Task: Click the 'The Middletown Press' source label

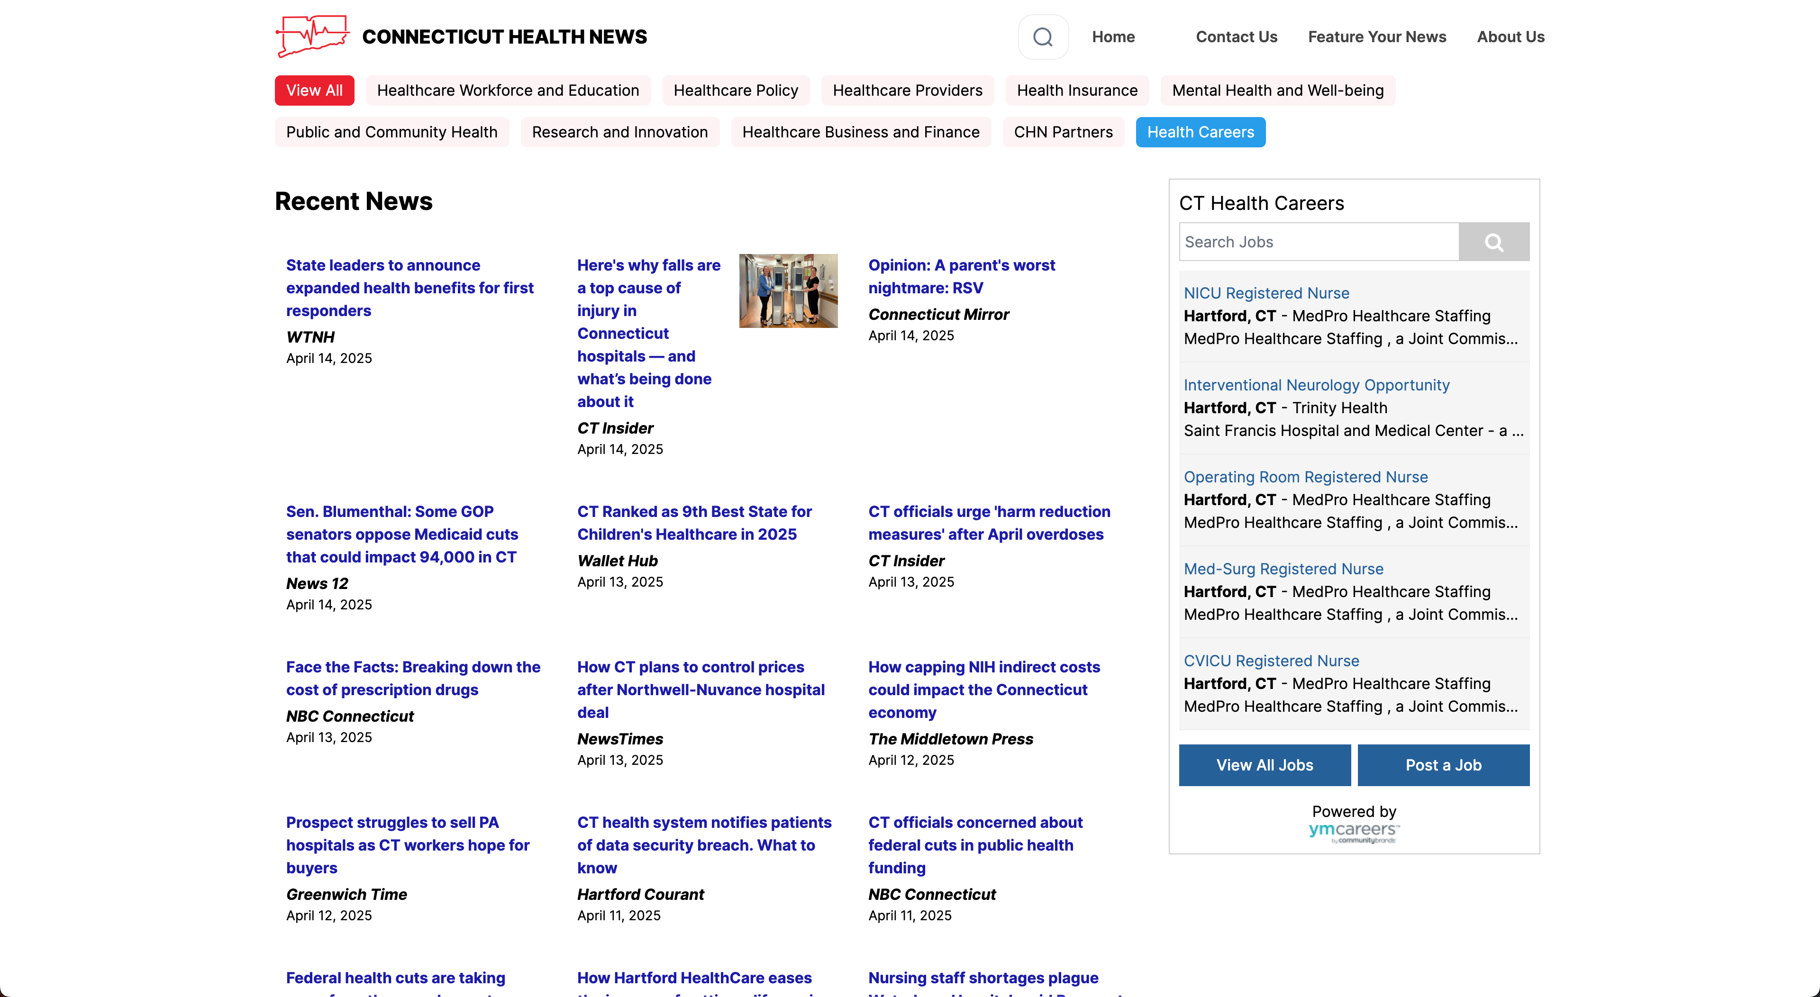Action: 950,739
